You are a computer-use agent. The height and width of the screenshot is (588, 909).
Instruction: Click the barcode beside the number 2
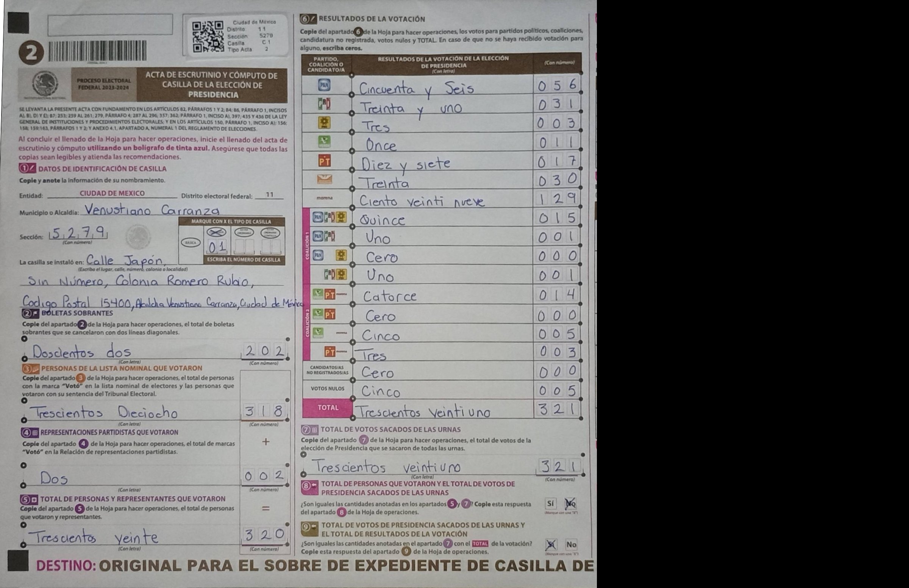(x=98, y=51)
